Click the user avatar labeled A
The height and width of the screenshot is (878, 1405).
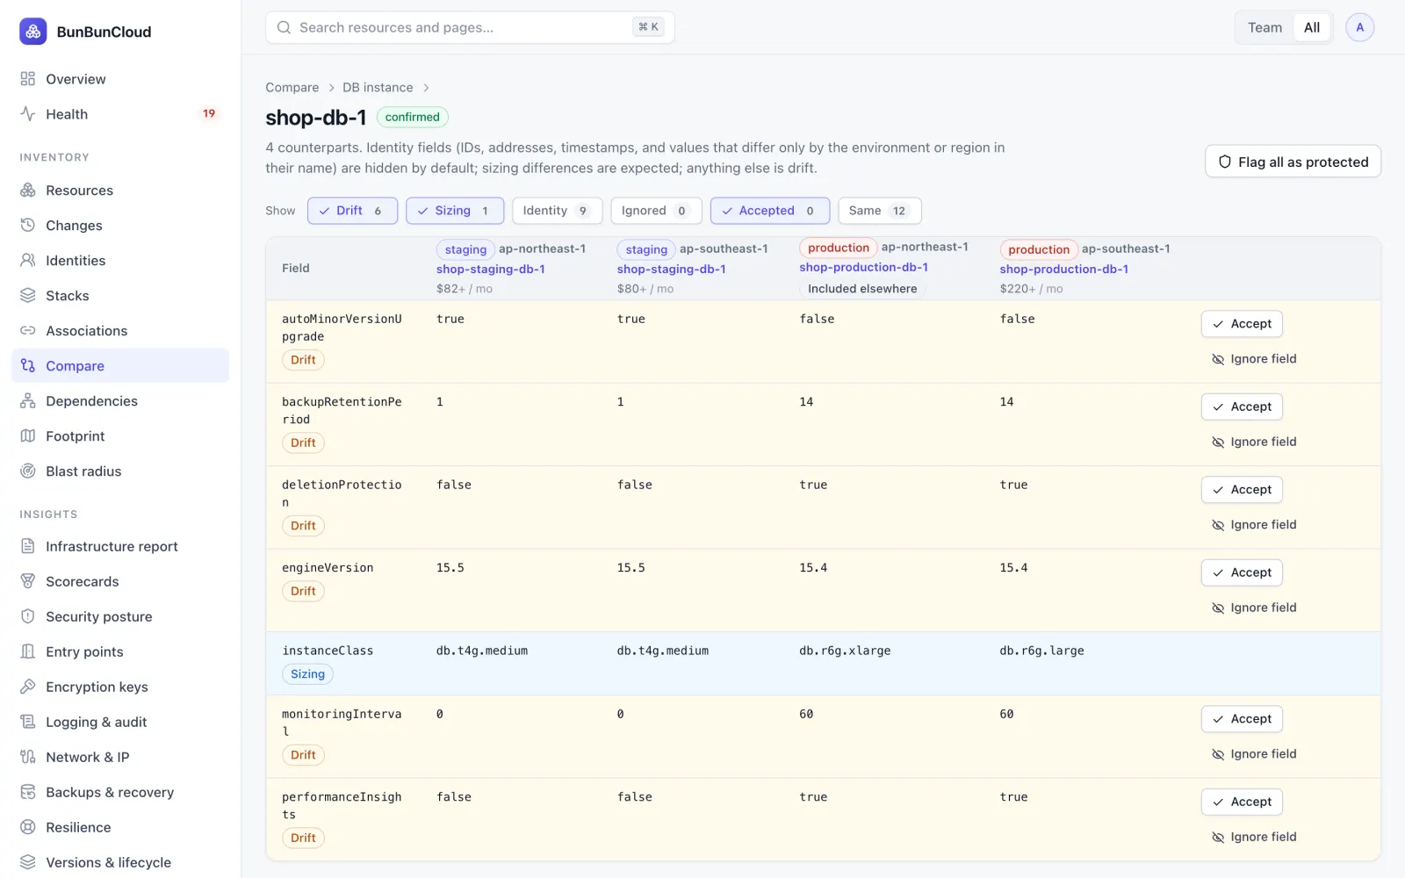tap(1359, 27)
